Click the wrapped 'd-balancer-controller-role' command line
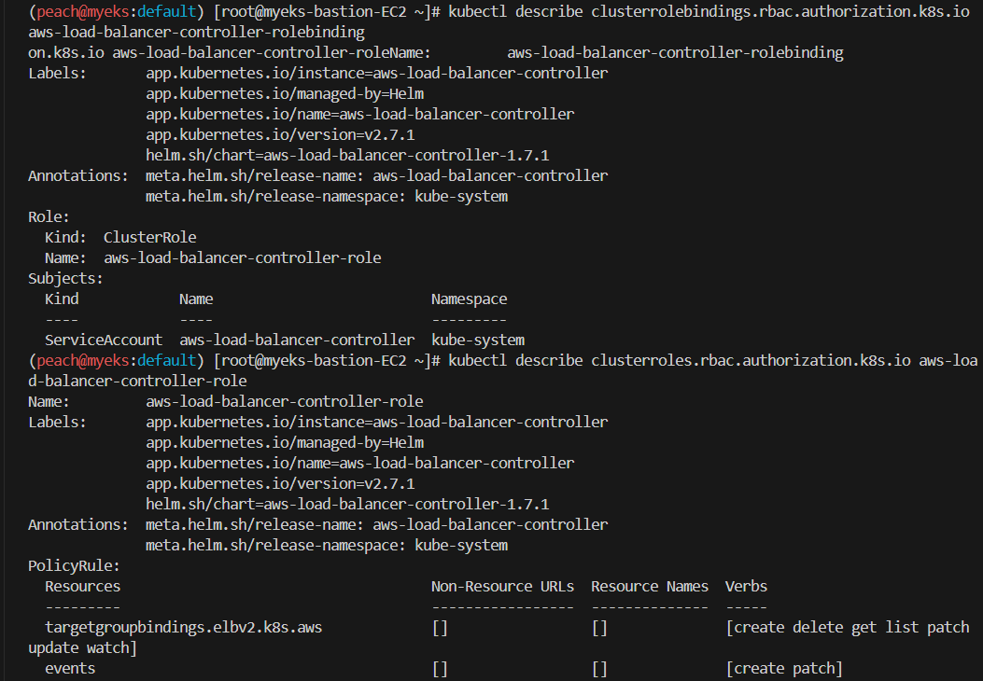The image size is (983, 681). pos(137,381)
